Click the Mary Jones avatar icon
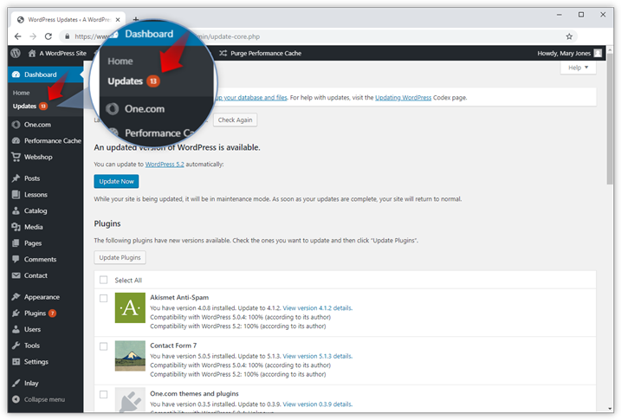This screenshot has width=621, height=420. coord(598,53)
